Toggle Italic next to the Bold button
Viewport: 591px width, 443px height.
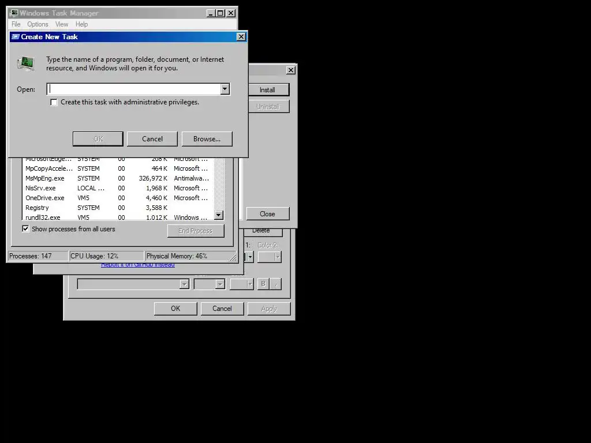pyautogui.click(x=276, y=284)
